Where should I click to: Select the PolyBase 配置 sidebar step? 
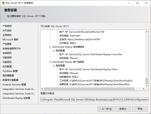tap(10, 71)
